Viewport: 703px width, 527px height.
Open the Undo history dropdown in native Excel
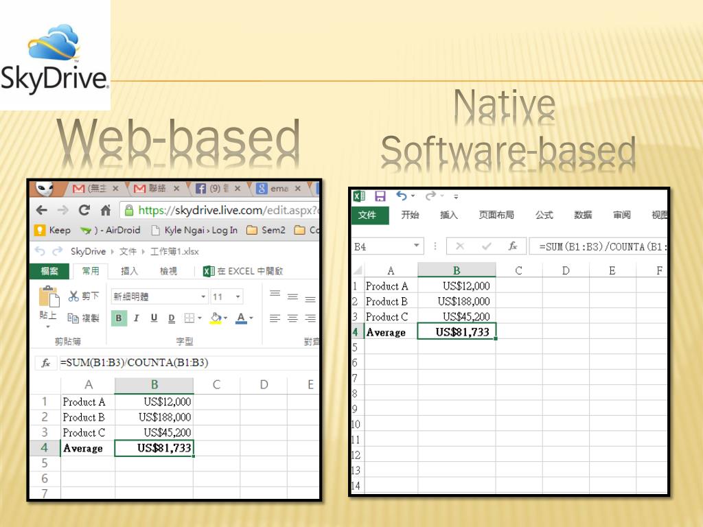(x=413, y=196)
